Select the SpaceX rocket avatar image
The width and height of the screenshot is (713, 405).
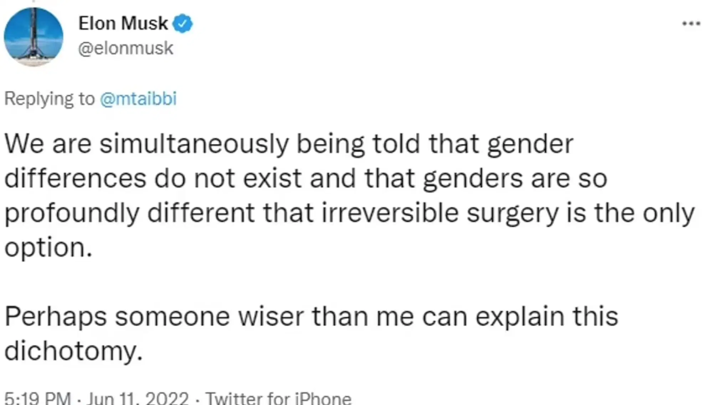point(35,36)
